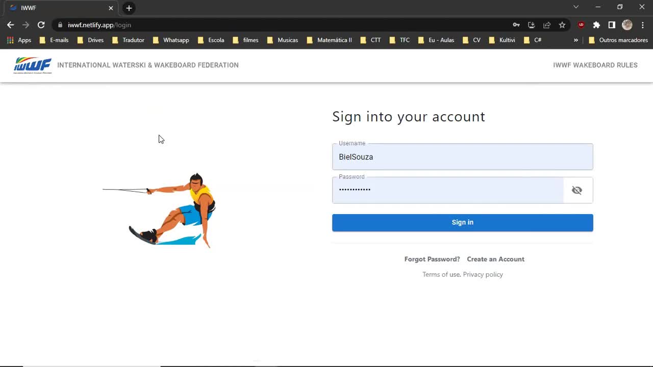Reload the page with refresh icon
Image resolution: width=653 pixels, height=367 pixels.
pyautogui.click(x=41, y=25)
